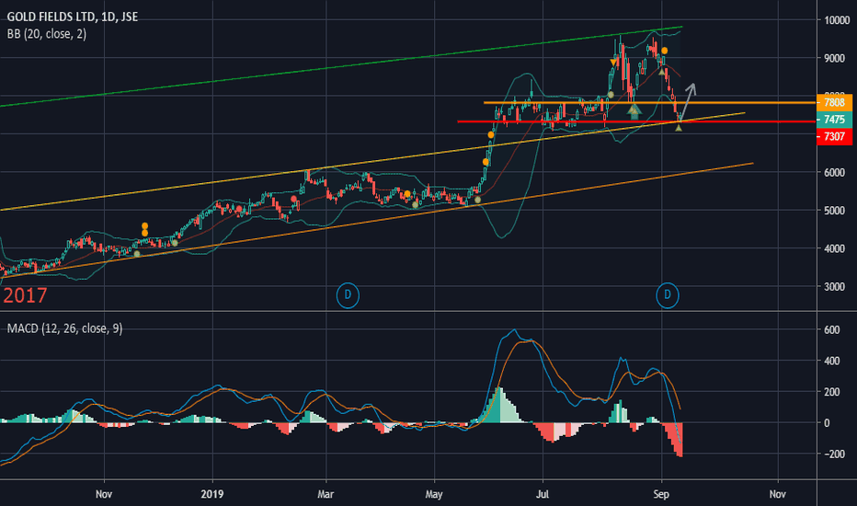Screen dimensions: 857x506
Task: Click the 9000 price axis label
Action: click(835, 58)
